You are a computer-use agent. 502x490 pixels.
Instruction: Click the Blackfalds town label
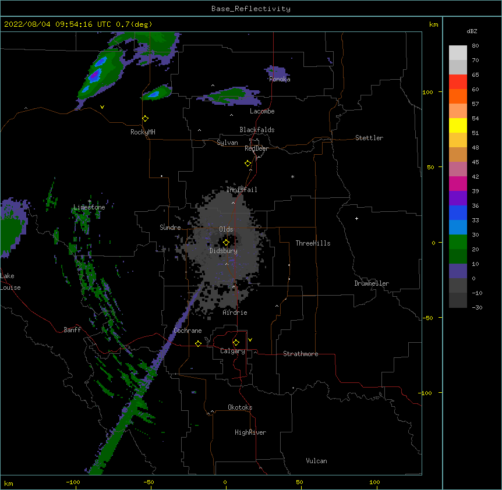coord(257,130)
